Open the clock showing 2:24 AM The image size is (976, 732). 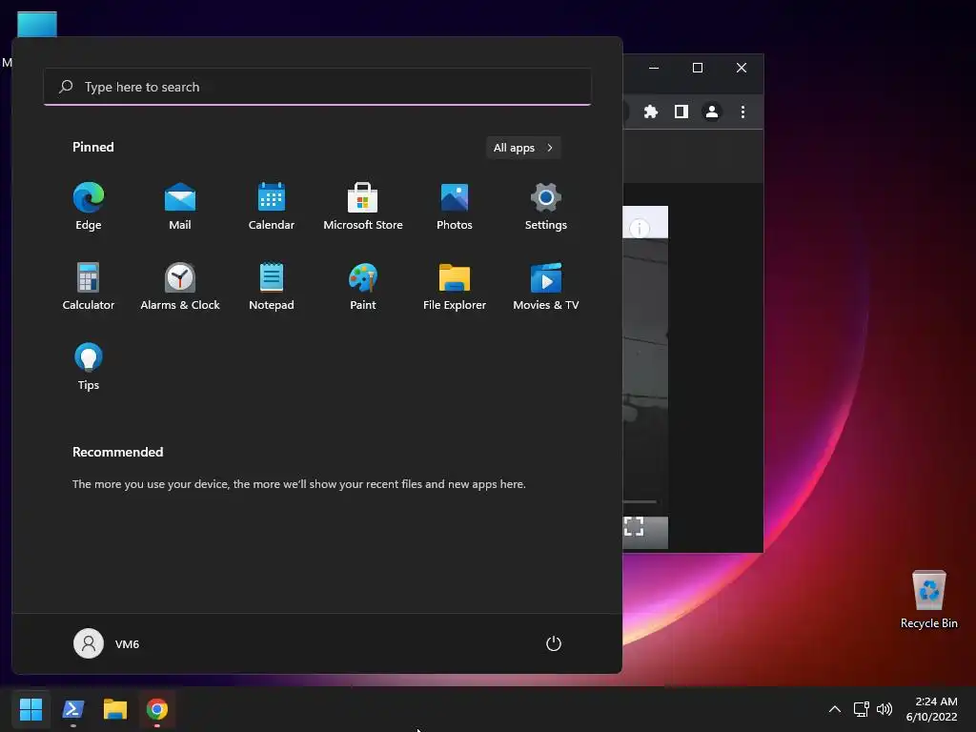click(932, 709)
